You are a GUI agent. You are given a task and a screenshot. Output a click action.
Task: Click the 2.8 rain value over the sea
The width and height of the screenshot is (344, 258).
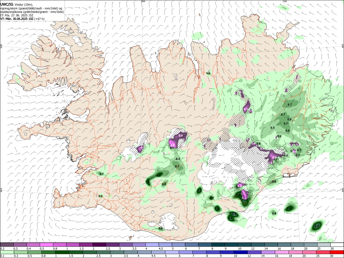pyautogui.click(x=317, y=226)
